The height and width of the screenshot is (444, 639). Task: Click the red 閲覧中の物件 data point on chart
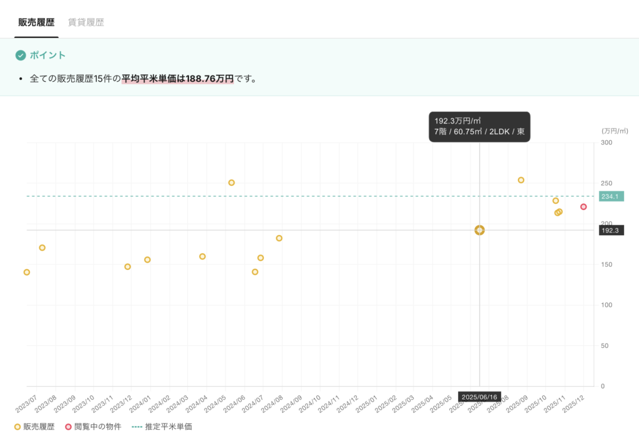(x=583, y=207)
